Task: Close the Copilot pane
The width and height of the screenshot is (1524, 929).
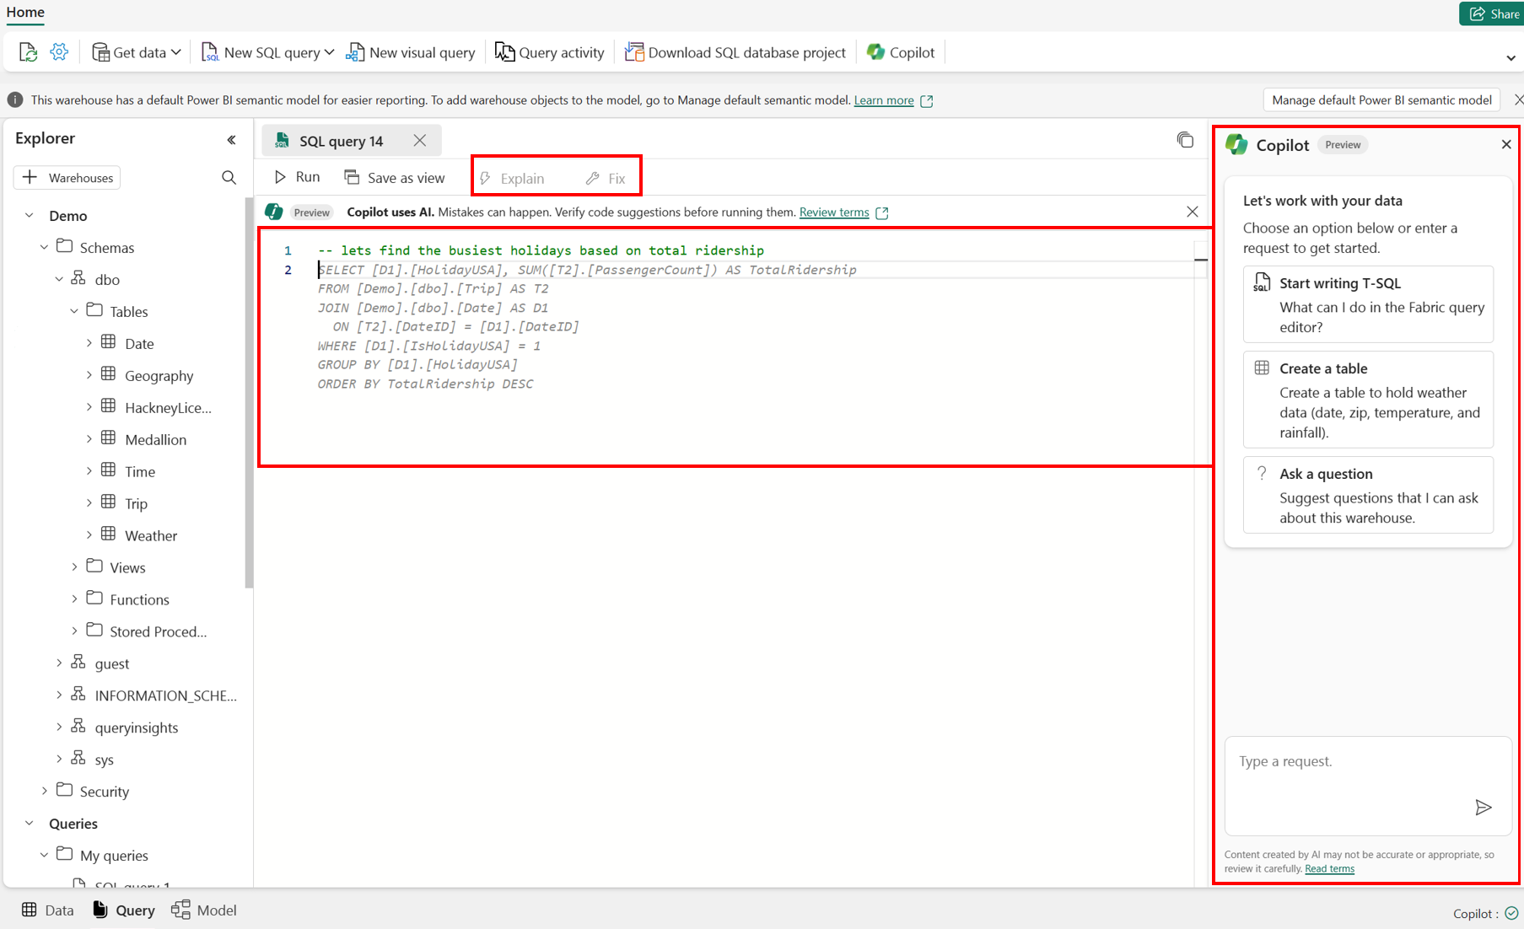Action: click(1506, 144)
